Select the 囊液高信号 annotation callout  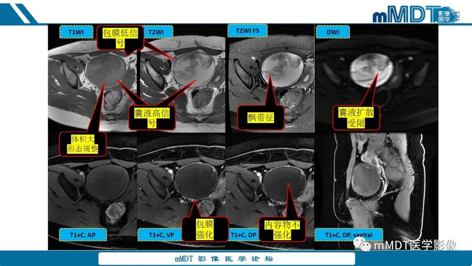point(152,118)
